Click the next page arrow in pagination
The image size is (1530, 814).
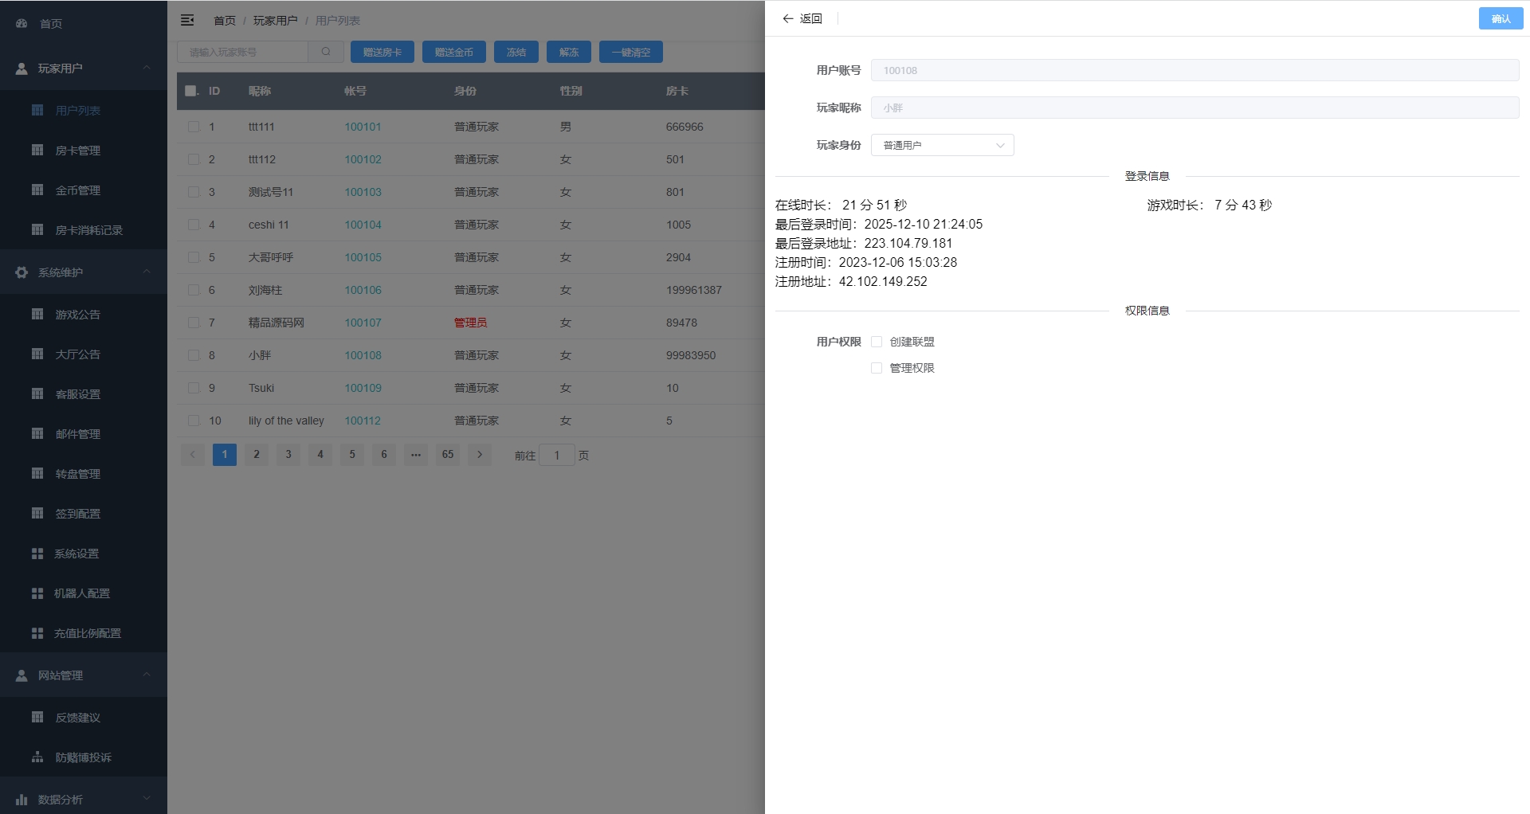479,455
